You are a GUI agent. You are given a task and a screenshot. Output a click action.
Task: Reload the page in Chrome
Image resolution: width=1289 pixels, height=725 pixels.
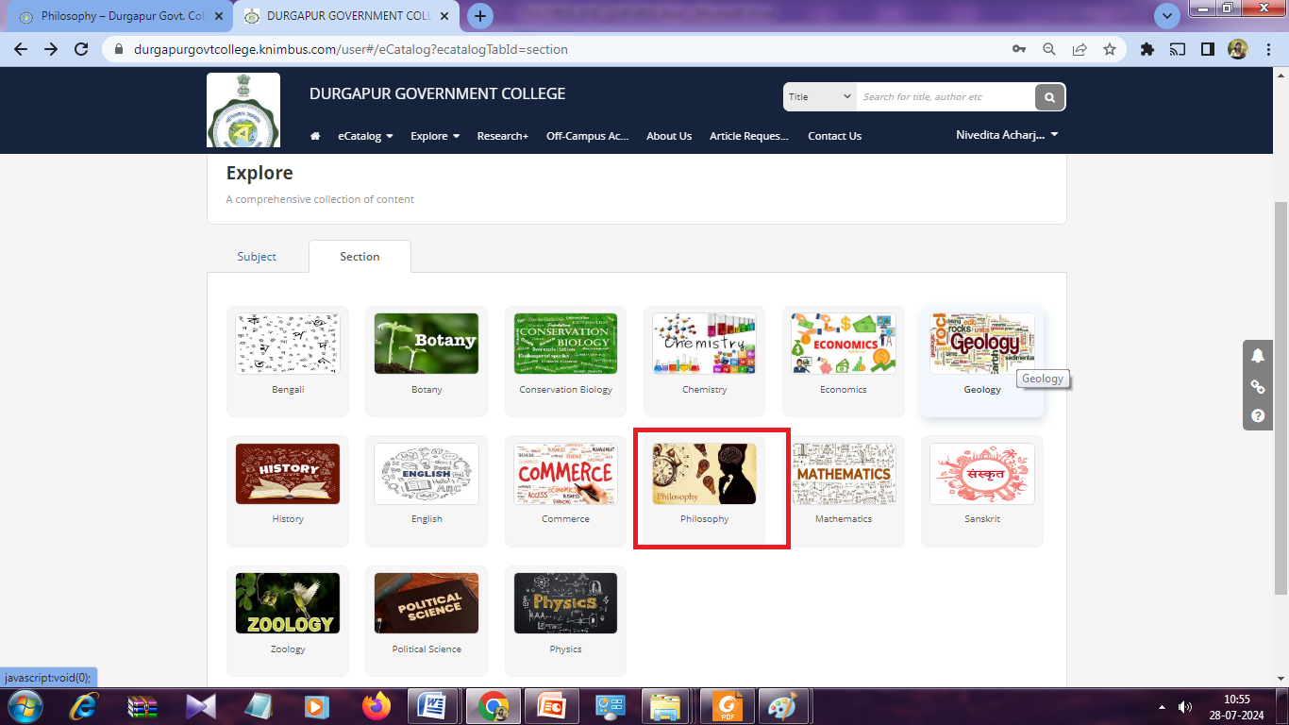tap(81, 49)
